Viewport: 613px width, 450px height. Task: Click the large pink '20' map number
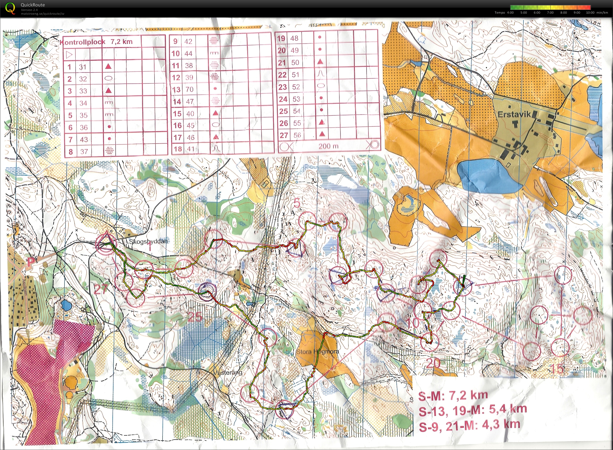click(x=433, y=363)
